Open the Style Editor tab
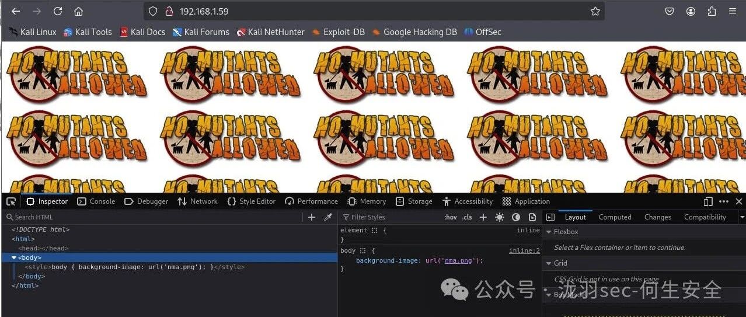Viewport: 746px width, 317px height. click(252, 201)
